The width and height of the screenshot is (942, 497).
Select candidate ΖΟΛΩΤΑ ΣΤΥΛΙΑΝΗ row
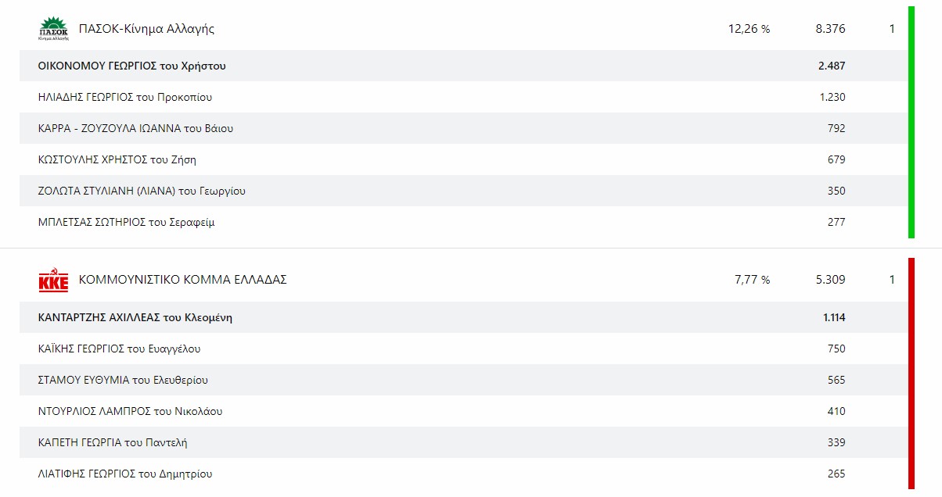[463, 191]
